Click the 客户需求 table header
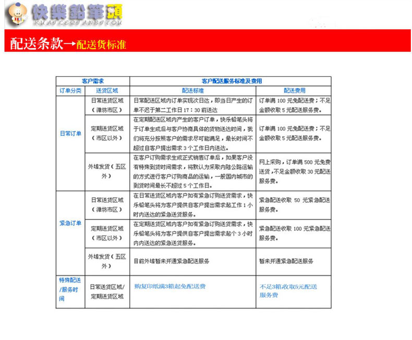The image size is (412, 340). coord(93,81)
